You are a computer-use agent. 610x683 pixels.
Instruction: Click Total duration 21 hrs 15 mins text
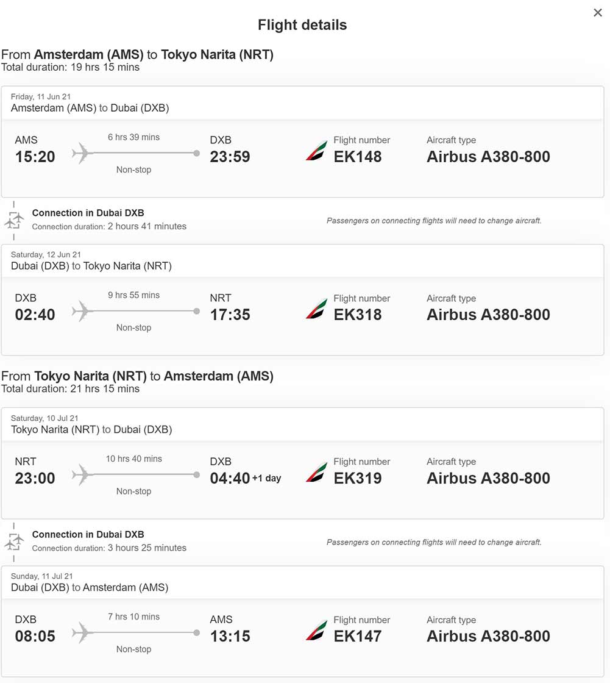tap(71, 389)
